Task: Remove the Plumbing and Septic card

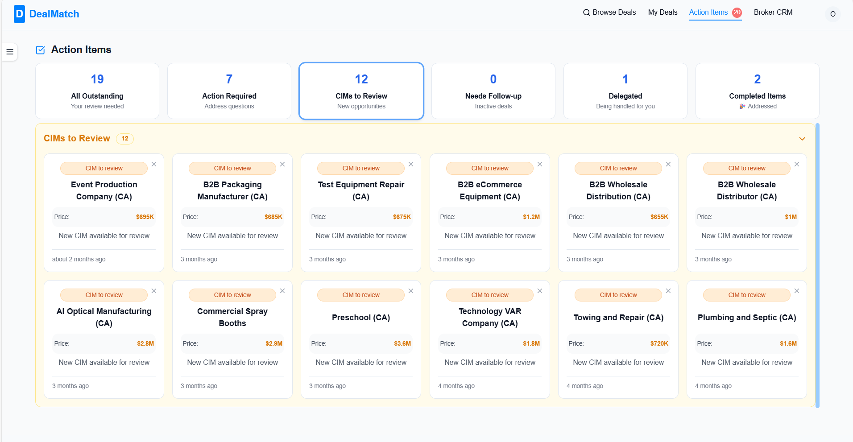Action: [x=797, y=291]
